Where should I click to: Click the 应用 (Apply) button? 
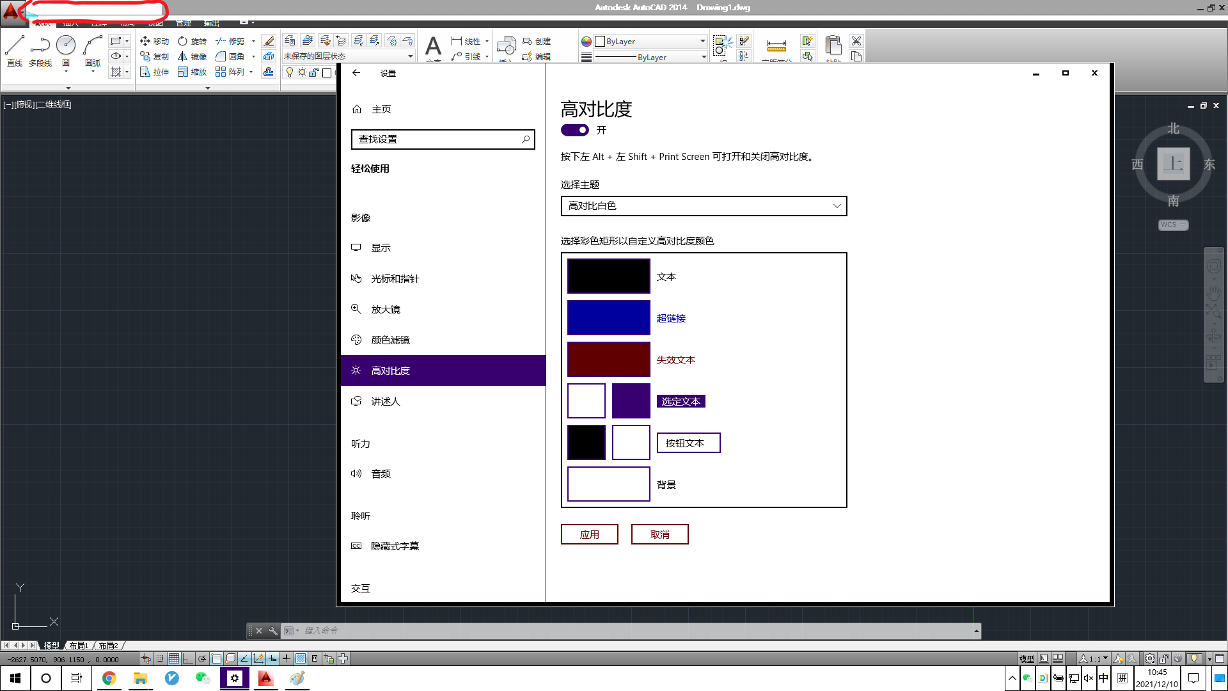coord(589,534)
